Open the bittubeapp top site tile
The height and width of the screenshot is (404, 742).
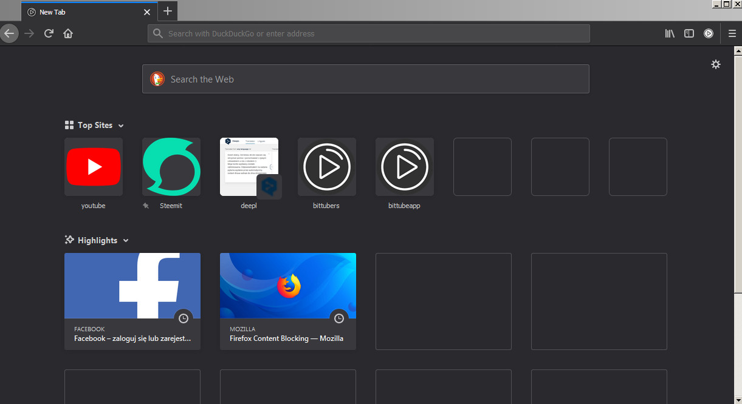(x=405, y=167)
